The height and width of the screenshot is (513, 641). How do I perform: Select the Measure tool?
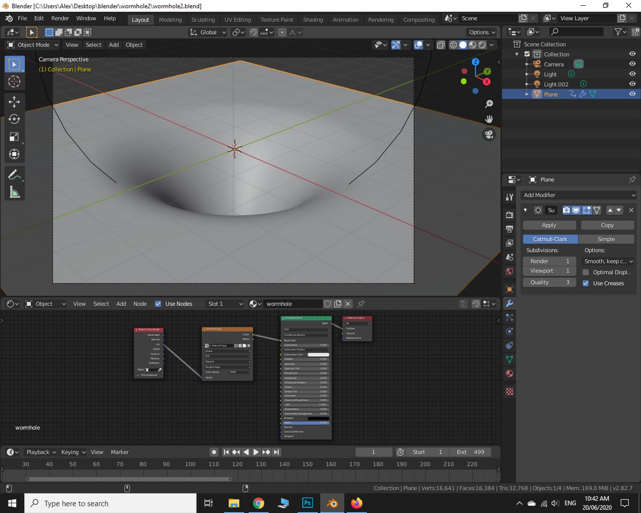pos(14,192)
